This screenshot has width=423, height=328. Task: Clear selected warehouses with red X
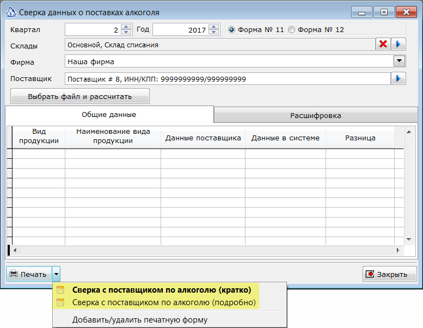(383, 44)
